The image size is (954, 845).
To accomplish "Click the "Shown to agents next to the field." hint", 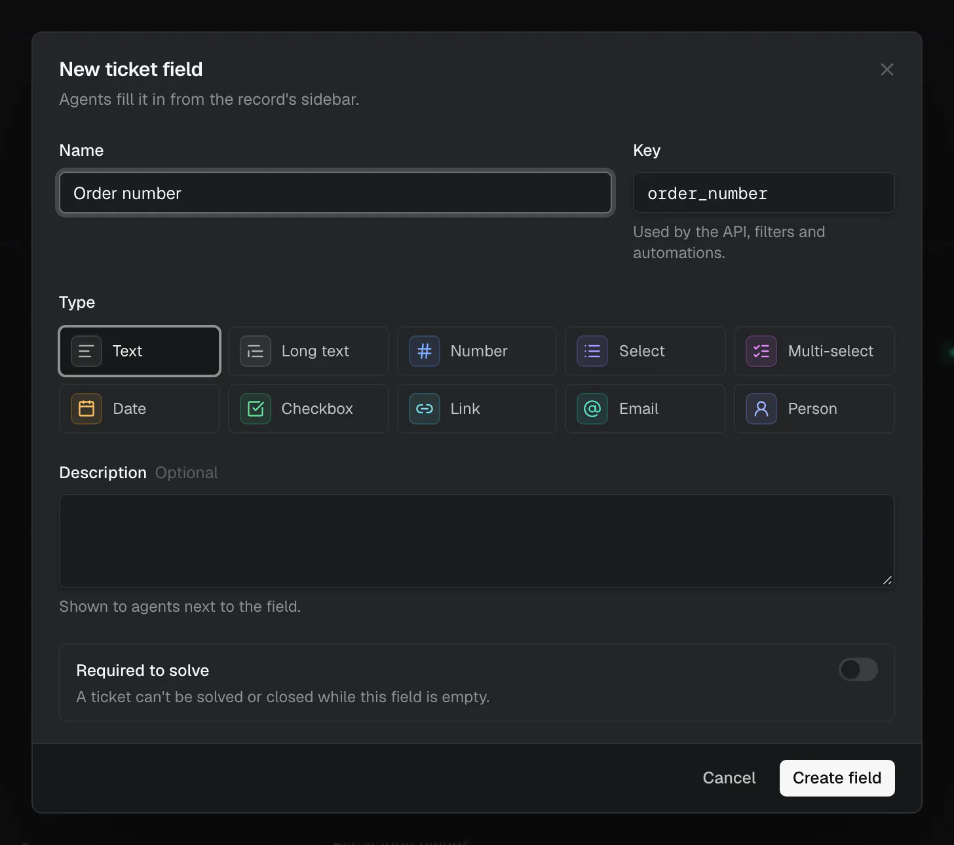I will click(x=180, y=607).
